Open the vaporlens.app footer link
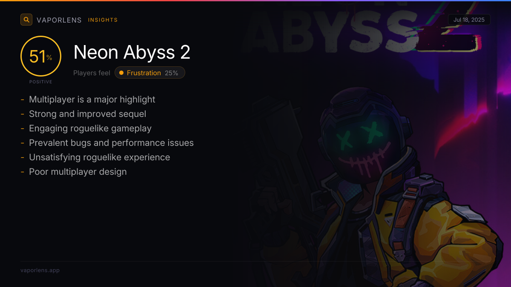 tap(40, 270)
